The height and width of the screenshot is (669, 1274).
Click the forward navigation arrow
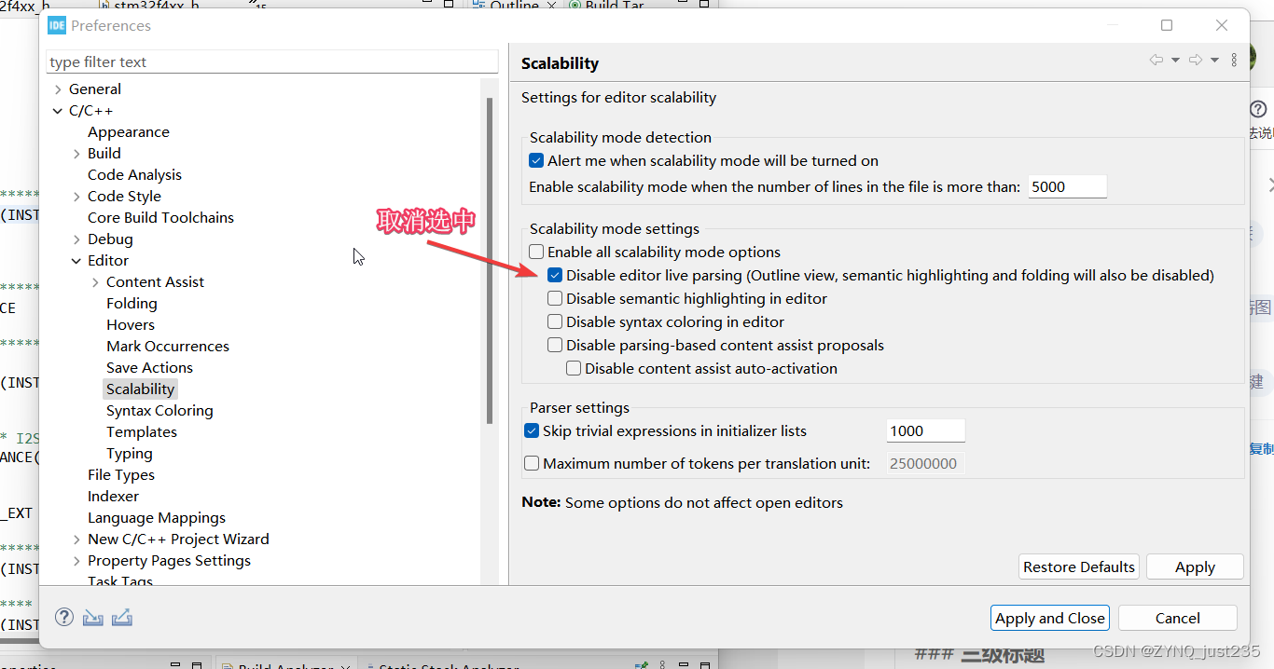[1195, 58]
